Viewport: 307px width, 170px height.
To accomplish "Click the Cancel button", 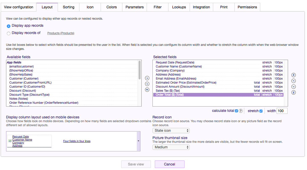I will pos(169,164).
